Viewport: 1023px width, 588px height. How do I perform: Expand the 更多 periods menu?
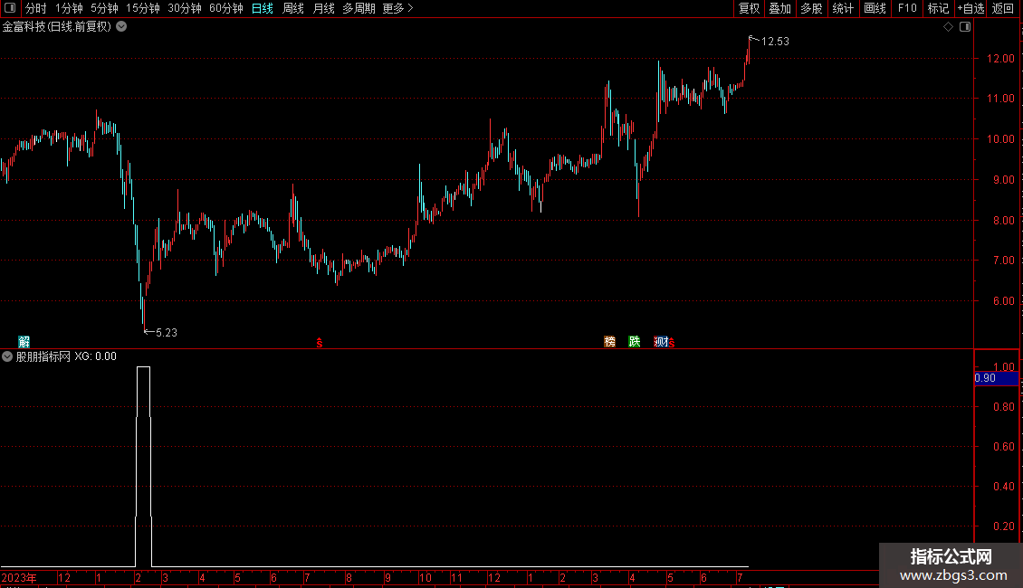[397, 8]
